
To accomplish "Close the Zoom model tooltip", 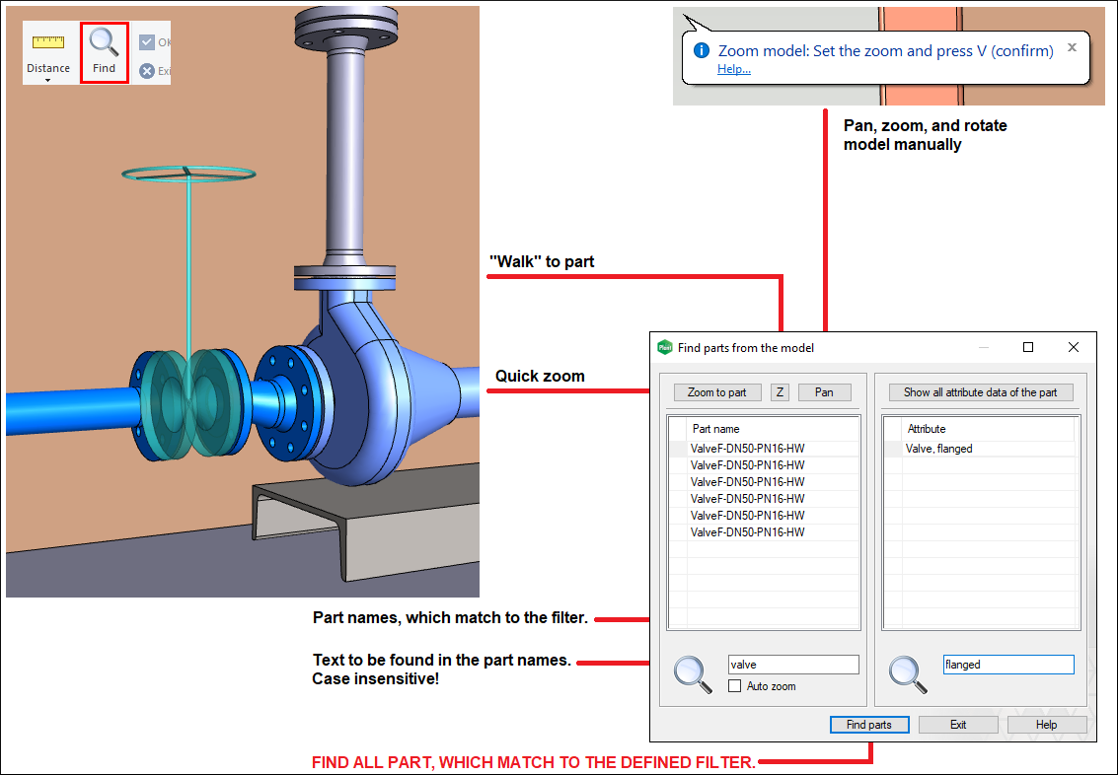I will [x=1072, y=47].
